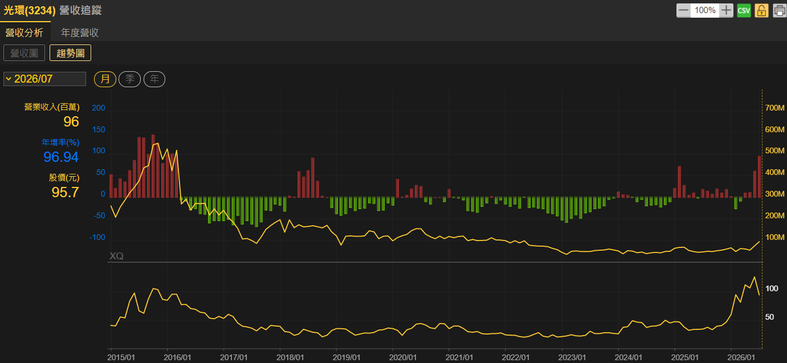Viewport: 787px width, 363px height.
Task: Click the 700M right axis label
Action: point(774,108)
